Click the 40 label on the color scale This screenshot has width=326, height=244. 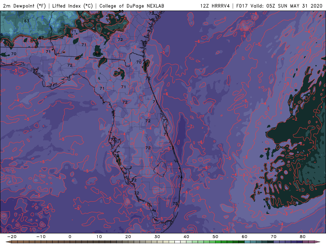coord(186,237)
